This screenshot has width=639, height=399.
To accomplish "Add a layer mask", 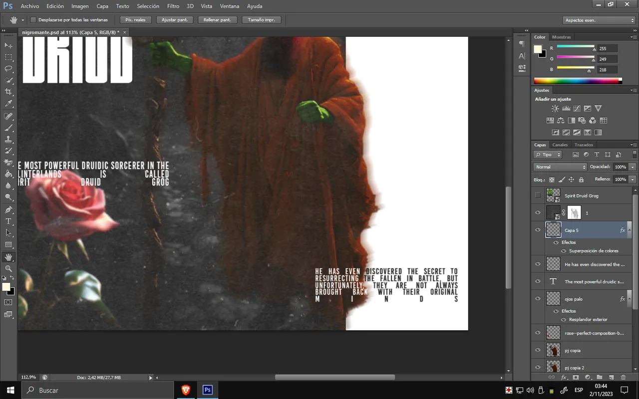I will point(576,378).
